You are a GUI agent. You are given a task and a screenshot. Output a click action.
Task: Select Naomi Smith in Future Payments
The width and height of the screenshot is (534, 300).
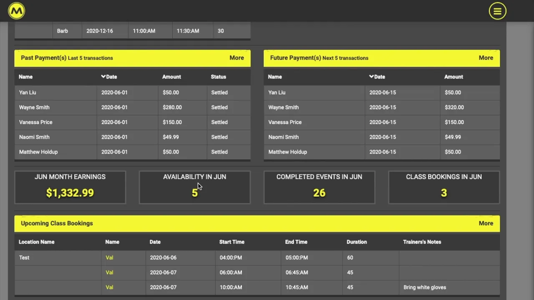tap(283, 137)
